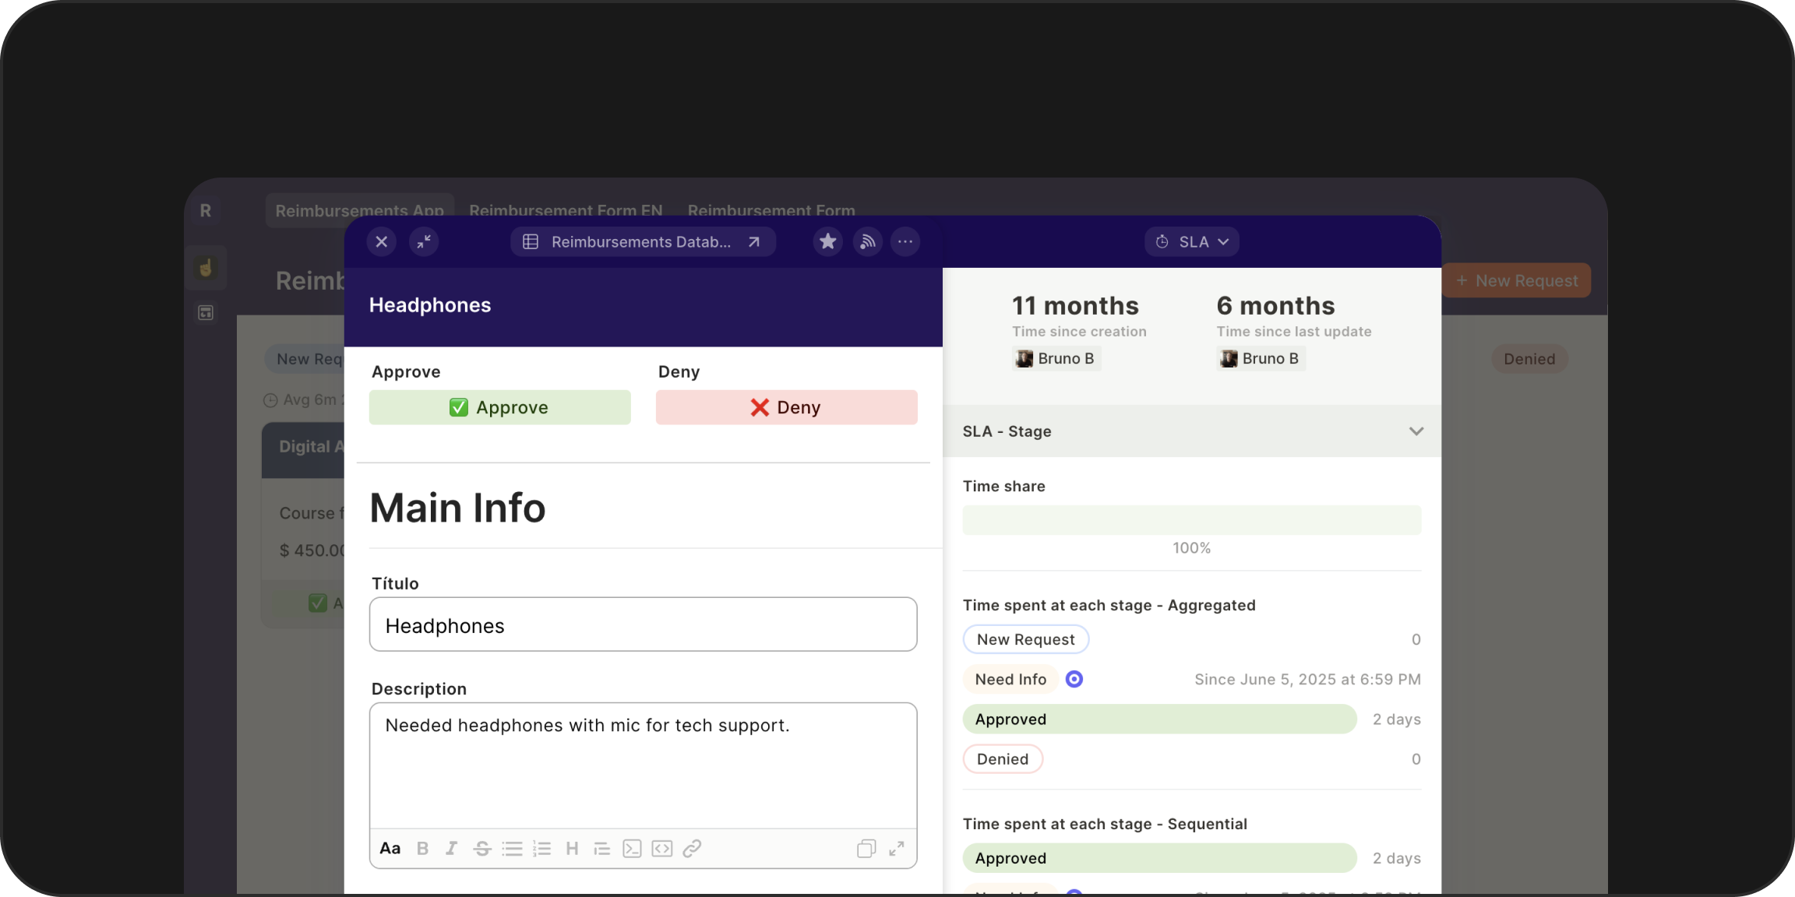Image resolution: width=1795 pixels, height=897 pixels.
Task: Apply bold formatting in Description editor
Action: click(422, 849)
